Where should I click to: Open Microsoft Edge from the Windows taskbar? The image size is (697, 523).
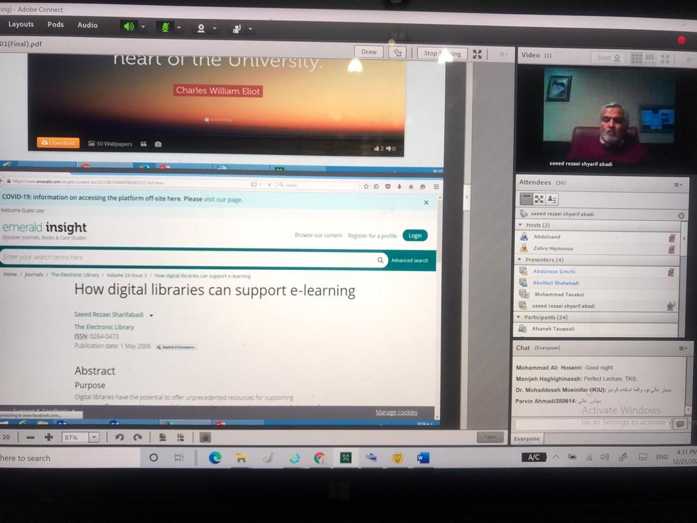(215, 458)
